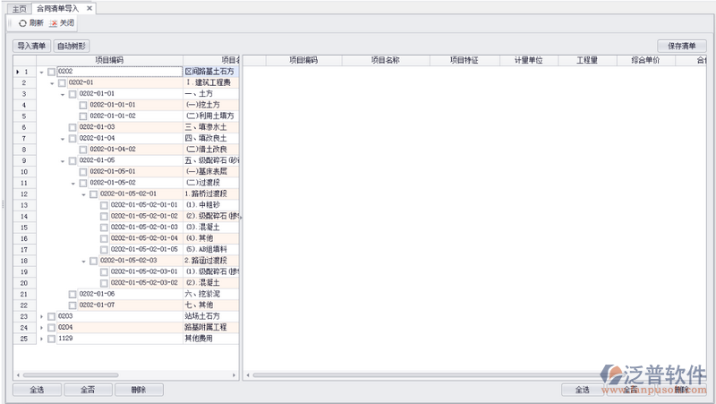This screenshot has height=404, width=716.
Task: Click the left panel 全否 button
Action: click(88, 390)
